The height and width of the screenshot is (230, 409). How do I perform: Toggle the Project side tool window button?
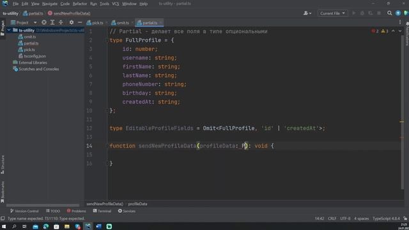pos(3,28)
